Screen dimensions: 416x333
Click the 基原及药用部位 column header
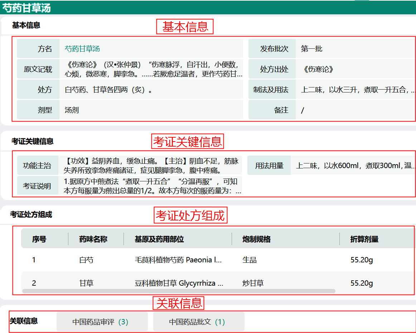point(159,239)
